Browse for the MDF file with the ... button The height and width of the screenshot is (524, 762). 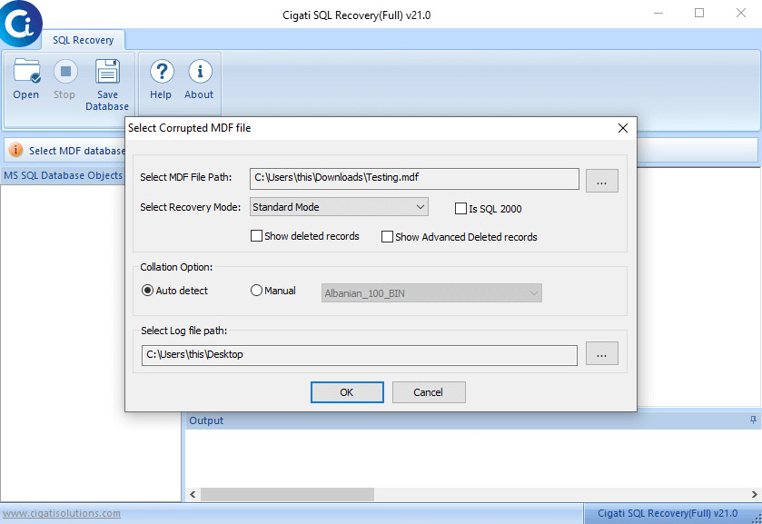pos(601,181)
